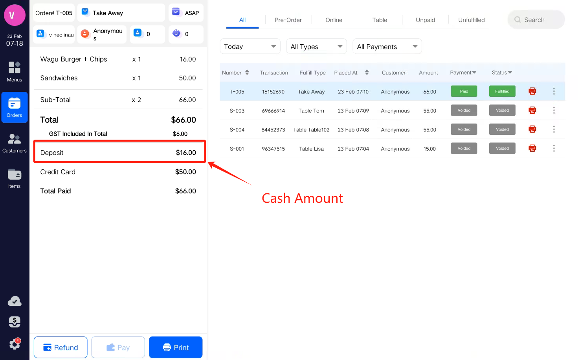The image size is (578, 360).
Task: Switch to the Pre-Order tab
Action: tap(288, 20)
